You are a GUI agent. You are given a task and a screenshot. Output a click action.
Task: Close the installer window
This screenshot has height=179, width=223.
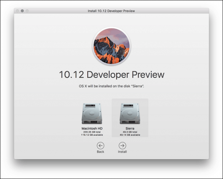coord(17,11)
